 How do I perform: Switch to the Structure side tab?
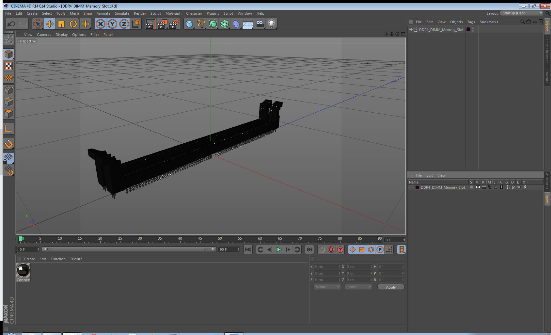[547, 76]
